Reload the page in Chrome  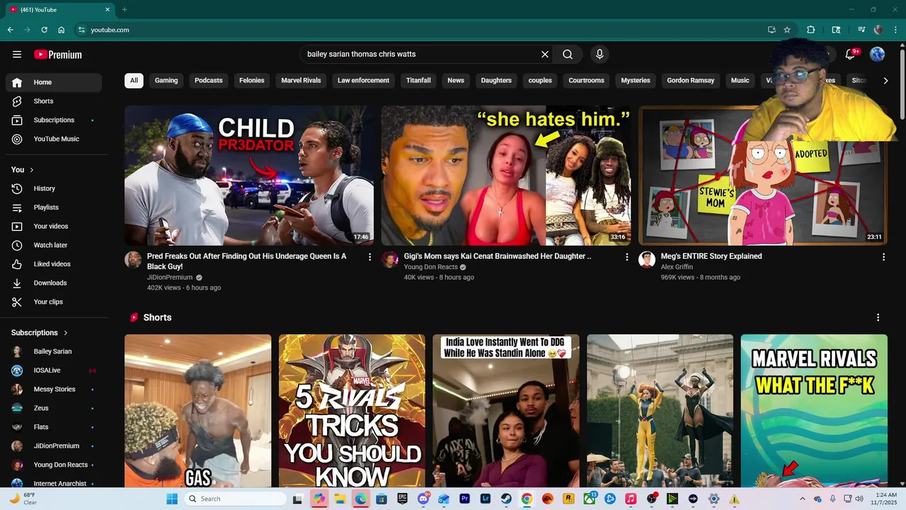tap(44, 30)
